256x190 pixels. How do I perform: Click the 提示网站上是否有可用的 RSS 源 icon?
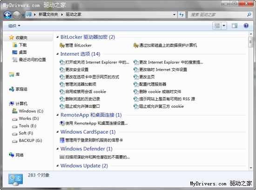pos(136,99)
